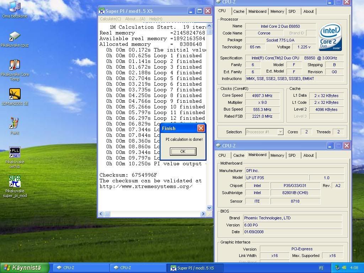Click the Manufacturer field DFI Inc.

294,171
